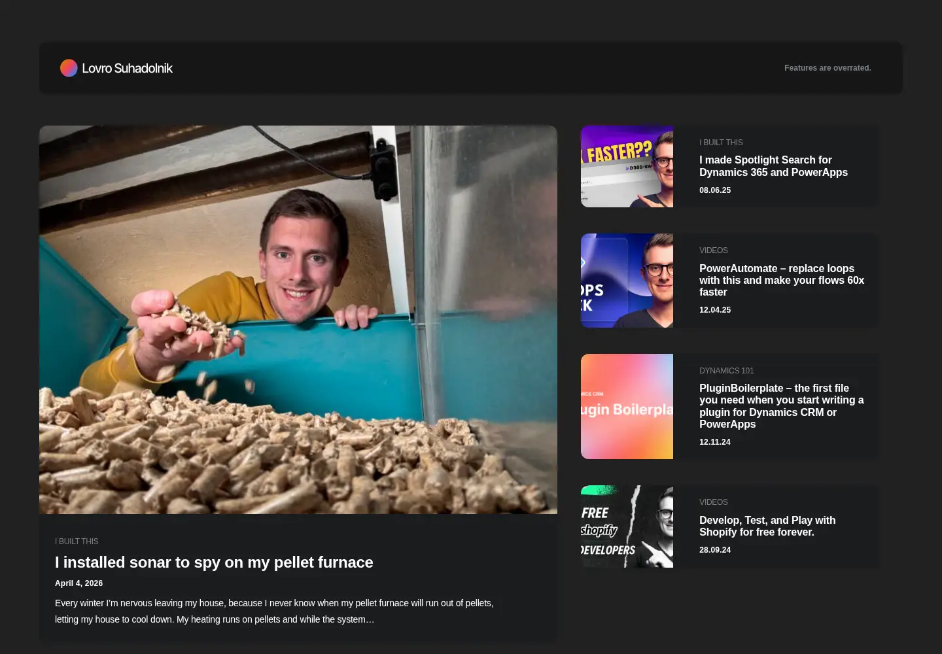Open the pellet furnace featured photo
This screenshot has width=942, height=654.
click(x=298, y=320)
